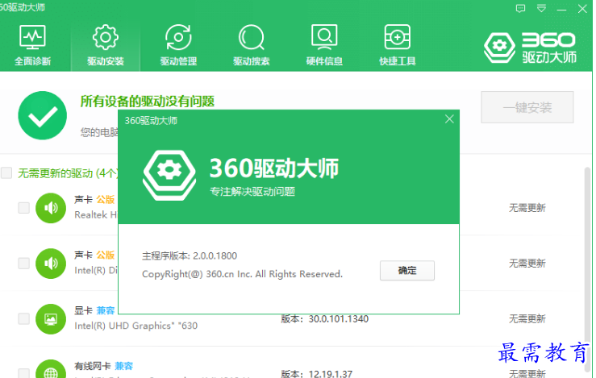The width and height of the screenshot is (596, 378).
Task: Open the 驱动管理 driver management tab
Action: point(178,46)
